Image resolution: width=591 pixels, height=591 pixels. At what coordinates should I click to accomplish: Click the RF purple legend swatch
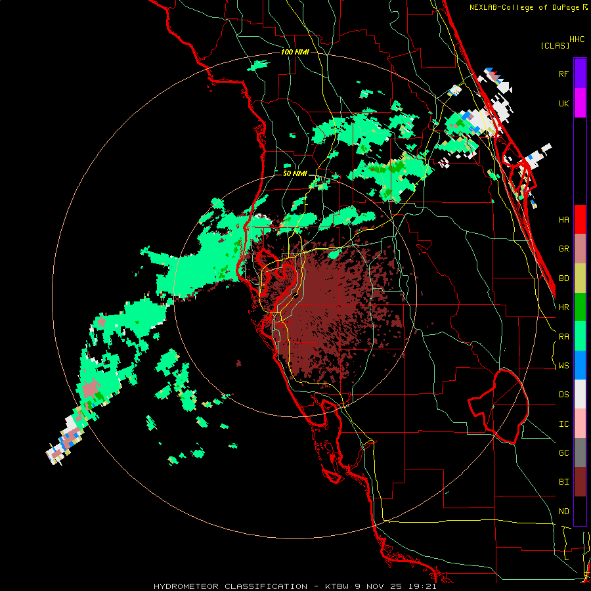pyautogui.click(x=580, y=73)
